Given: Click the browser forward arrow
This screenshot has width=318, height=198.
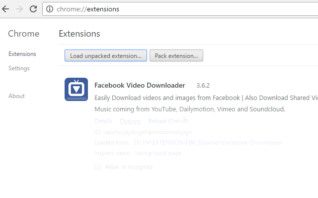Looking at the screenshot, I should click(19, 9).
